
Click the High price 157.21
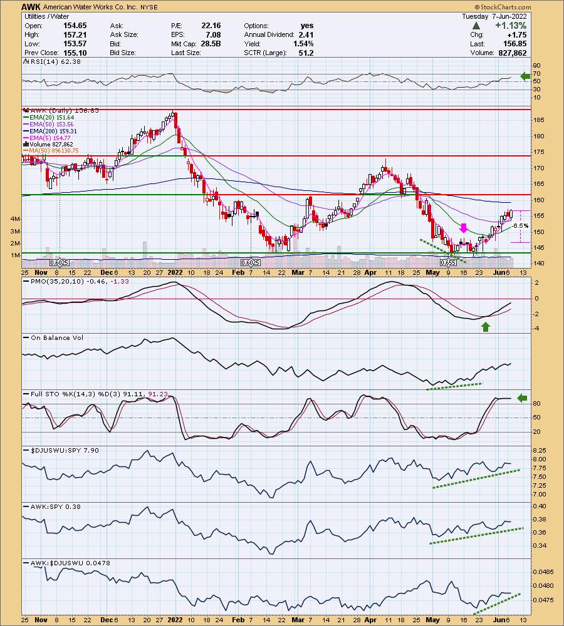(x=75, y=34)
